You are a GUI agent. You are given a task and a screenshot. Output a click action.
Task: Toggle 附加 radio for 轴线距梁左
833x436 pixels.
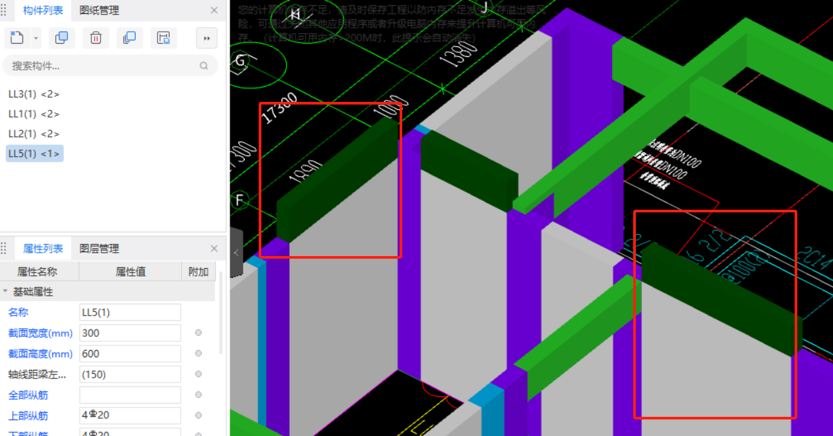(198, 374)
